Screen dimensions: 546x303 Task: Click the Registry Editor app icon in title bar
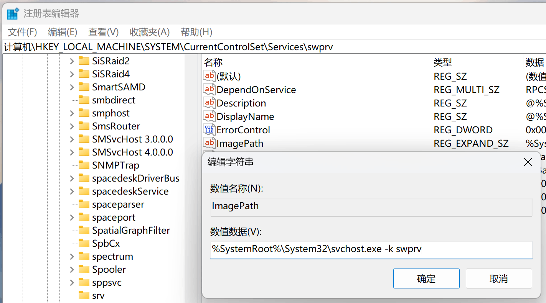[13, 13]
